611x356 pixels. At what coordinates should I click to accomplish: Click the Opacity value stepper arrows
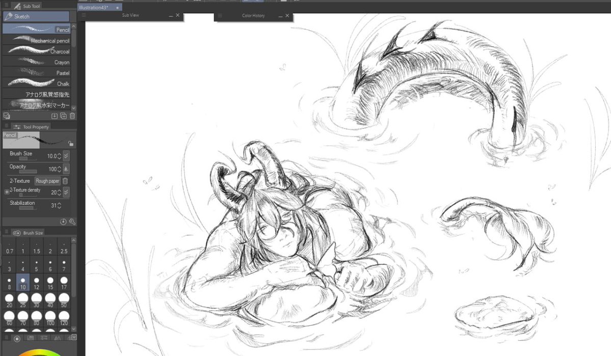[x=59, y=169]
